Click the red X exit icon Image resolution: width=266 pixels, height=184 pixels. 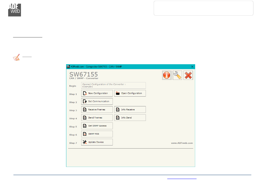(x=188, y=75)
